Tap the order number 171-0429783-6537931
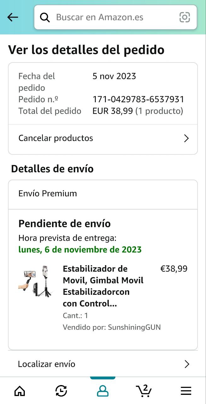The height and width of the screenshot is (404, 206). [138, 99]
